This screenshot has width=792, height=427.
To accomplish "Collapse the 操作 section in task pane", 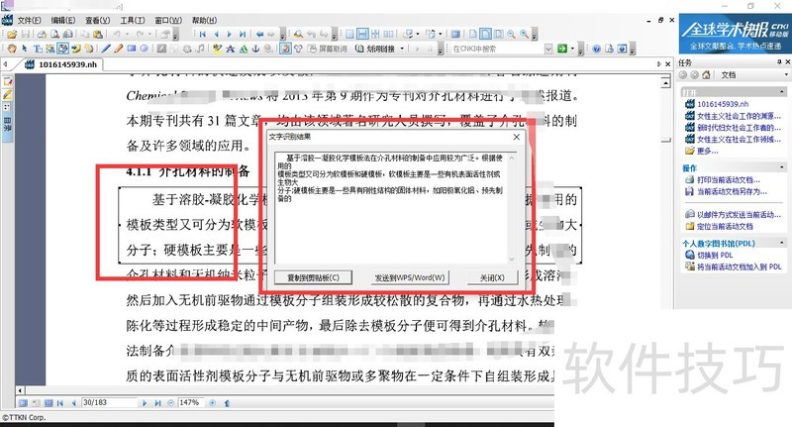I will coord(782,167).
